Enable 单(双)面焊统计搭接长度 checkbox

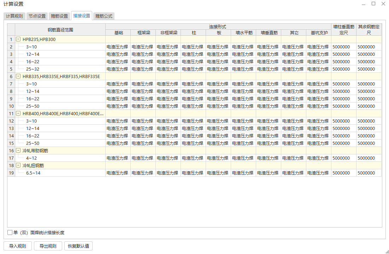[10, 232]
